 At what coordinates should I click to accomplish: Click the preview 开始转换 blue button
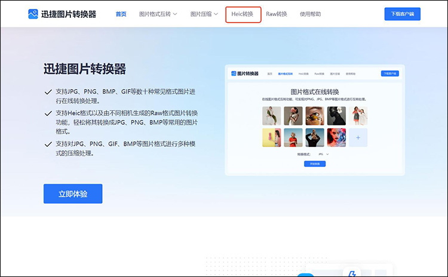[x=315, y=164]
